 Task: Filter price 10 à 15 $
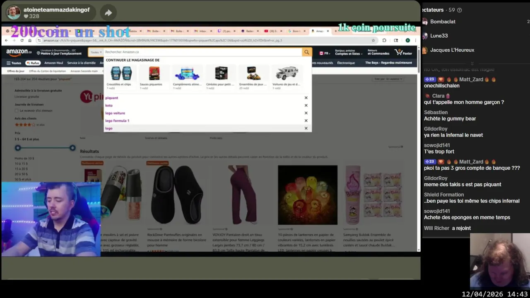click(21, 164)
